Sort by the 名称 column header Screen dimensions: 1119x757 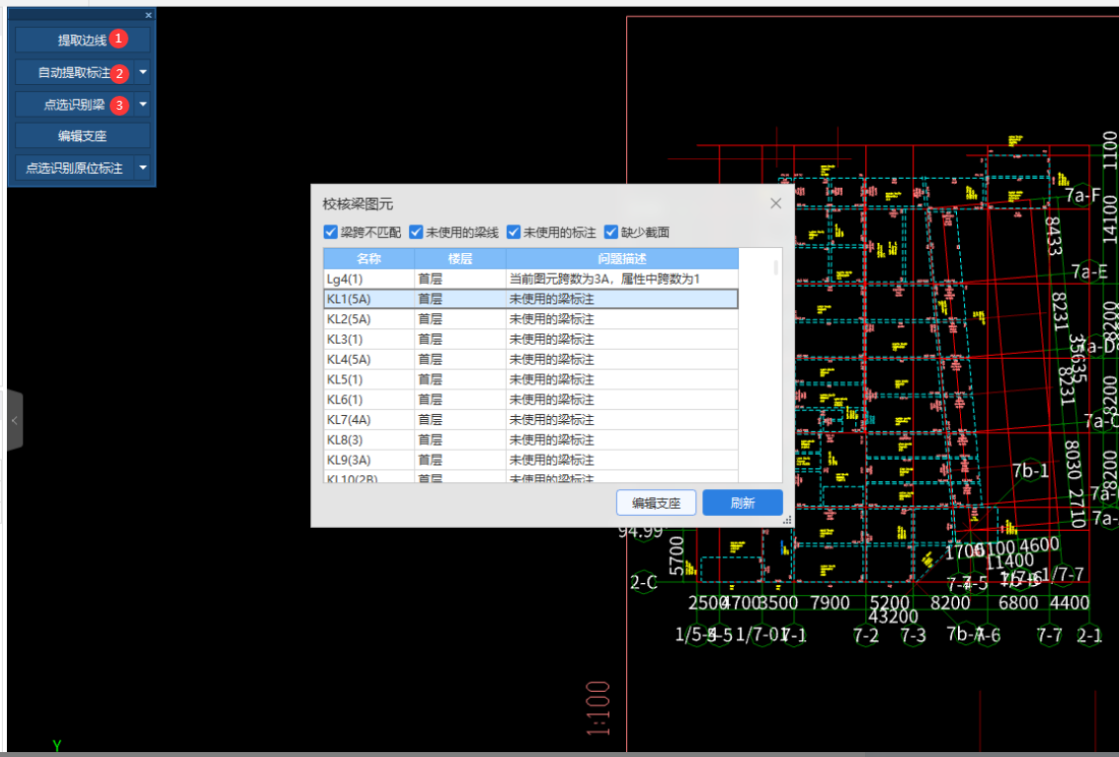pyautogui.click(x=369, y=259)
